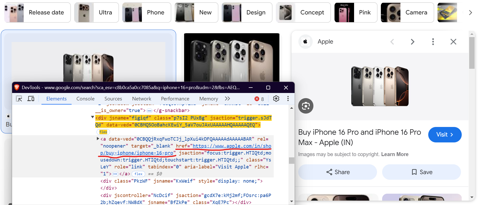Click the Apple title in preview panel header
This screenshot has height=205, width=480.
coord(325,41)
